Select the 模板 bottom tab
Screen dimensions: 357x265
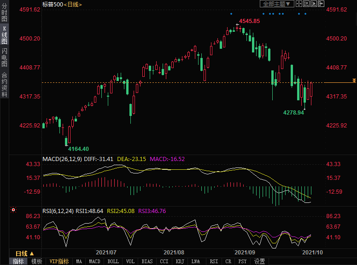pos(37,261)
